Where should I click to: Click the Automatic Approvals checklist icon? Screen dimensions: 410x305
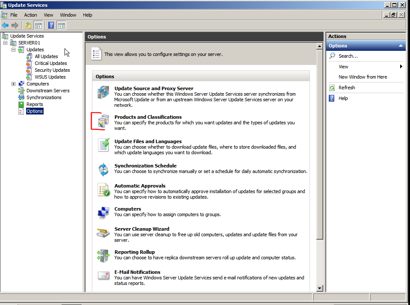point(104,190)
